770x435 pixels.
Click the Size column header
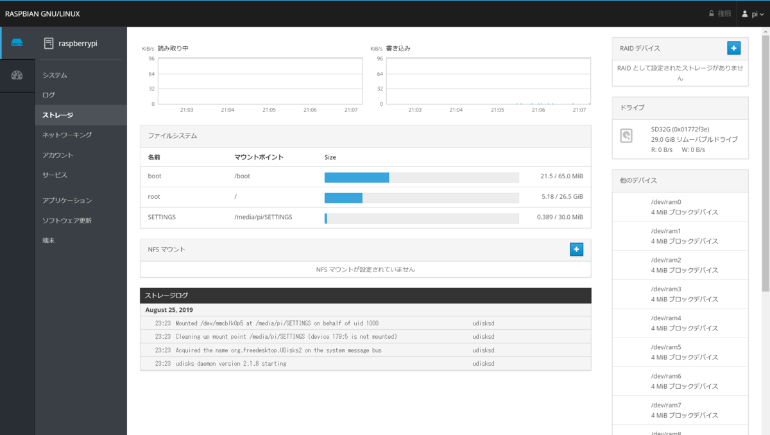click(x=330, y=157)
